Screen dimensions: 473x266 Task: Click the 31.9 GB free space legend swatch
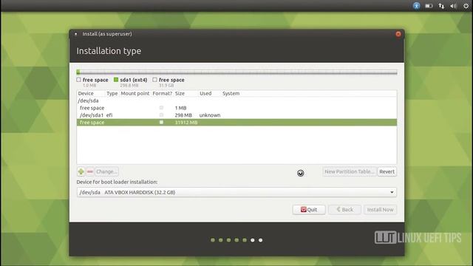(x=154, y=80)
